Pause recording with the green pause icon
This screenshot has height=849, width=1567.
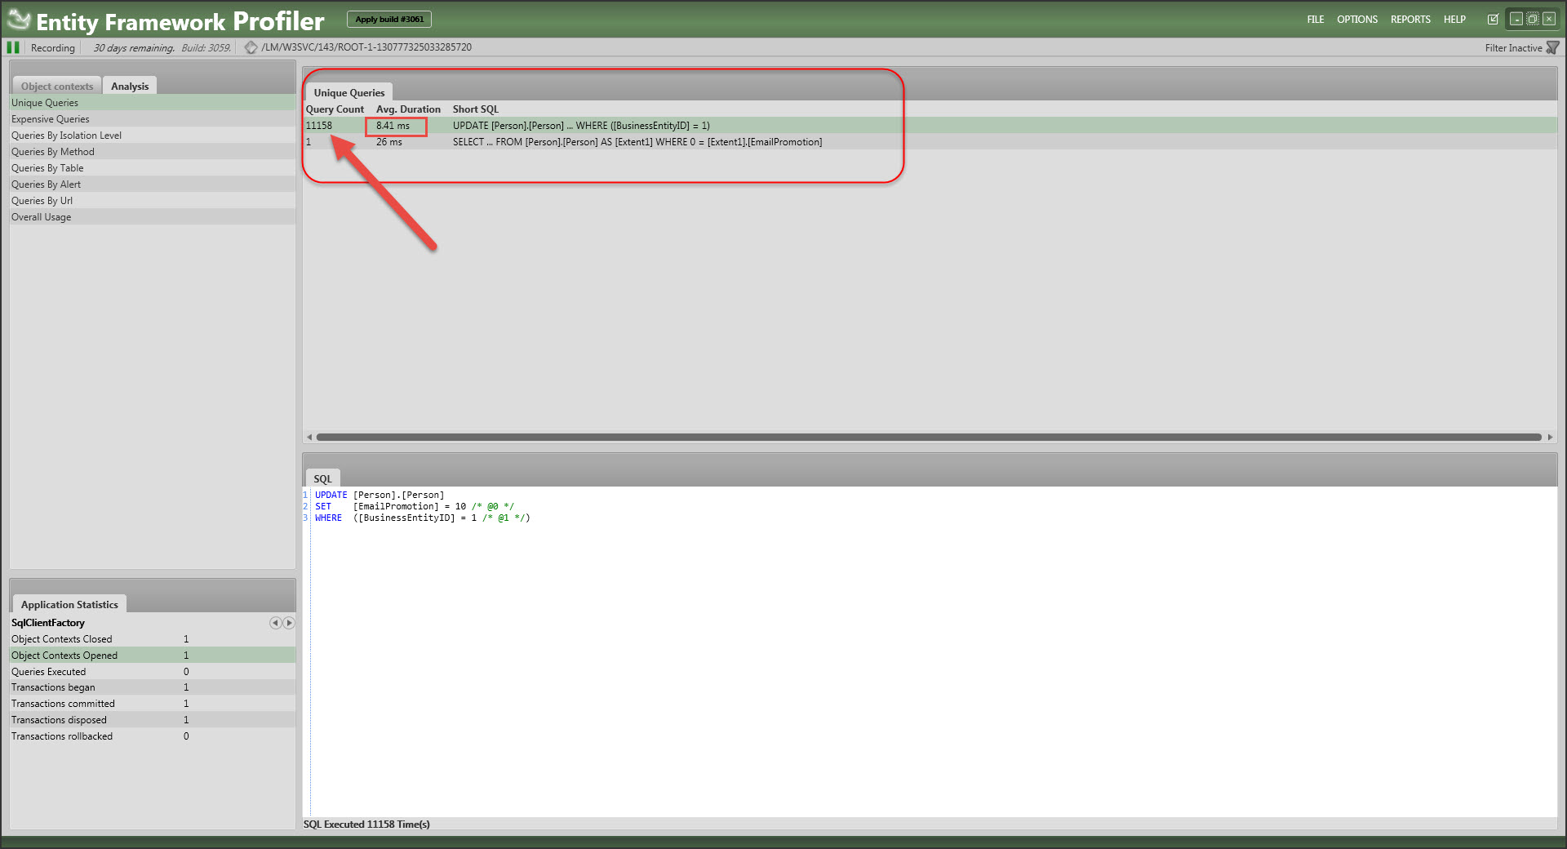tap(13, 47)
